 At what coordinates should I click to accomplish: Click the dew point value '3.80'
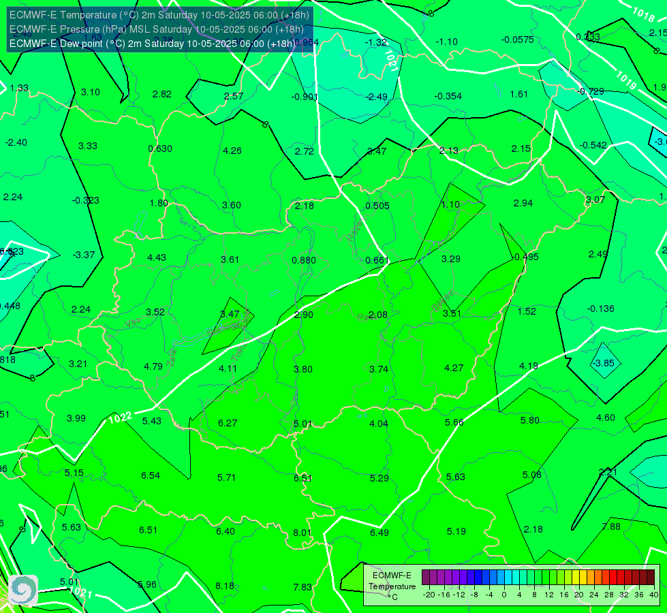(303, 369)
